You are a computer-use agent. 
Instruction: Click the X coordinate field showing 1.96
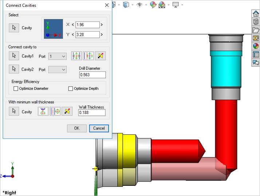87,25
